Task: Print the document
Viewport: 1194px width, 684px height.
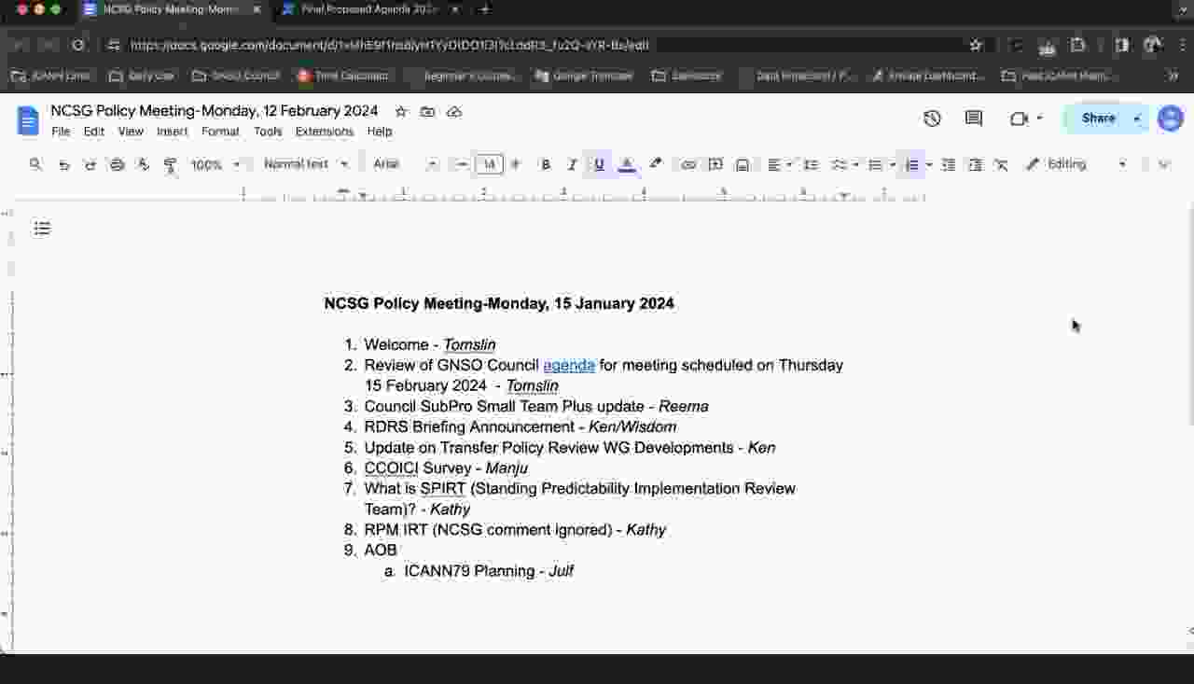Action: (x=117, y=164)
